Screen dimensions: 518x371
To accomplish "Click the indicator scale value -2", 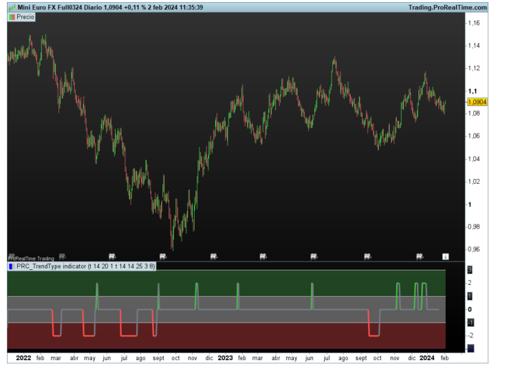I will click(471, 336).
